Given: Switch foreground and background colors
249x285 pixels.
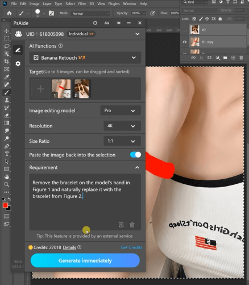Looking at the screenshot, I should [x=9, y=199].
